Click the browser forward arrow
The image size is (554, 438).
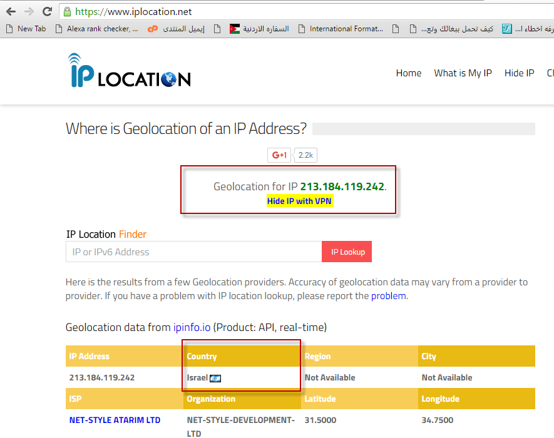click(29, 12)
